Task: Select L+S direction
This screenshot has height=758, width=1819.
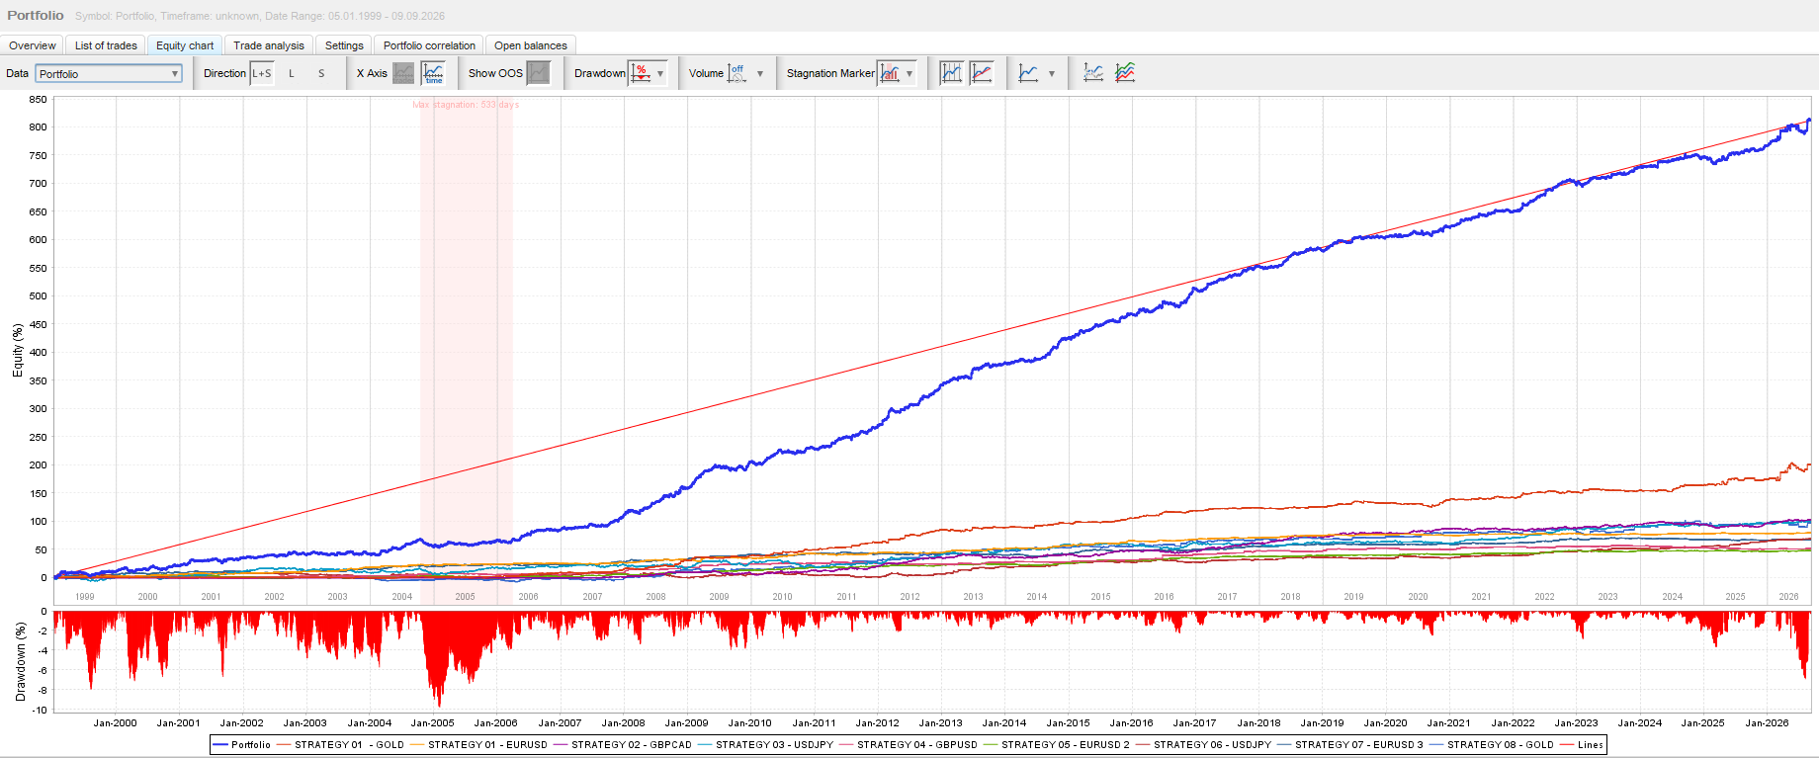Action: coord(262,73)
